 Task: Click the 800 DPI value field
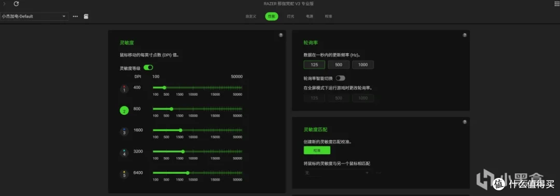coord(137,109)
